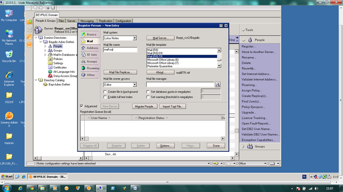The width and height of the screenshot is (343, 192).
Task: Open Internet Explorer desktop icon
Action: click(9, 78)
